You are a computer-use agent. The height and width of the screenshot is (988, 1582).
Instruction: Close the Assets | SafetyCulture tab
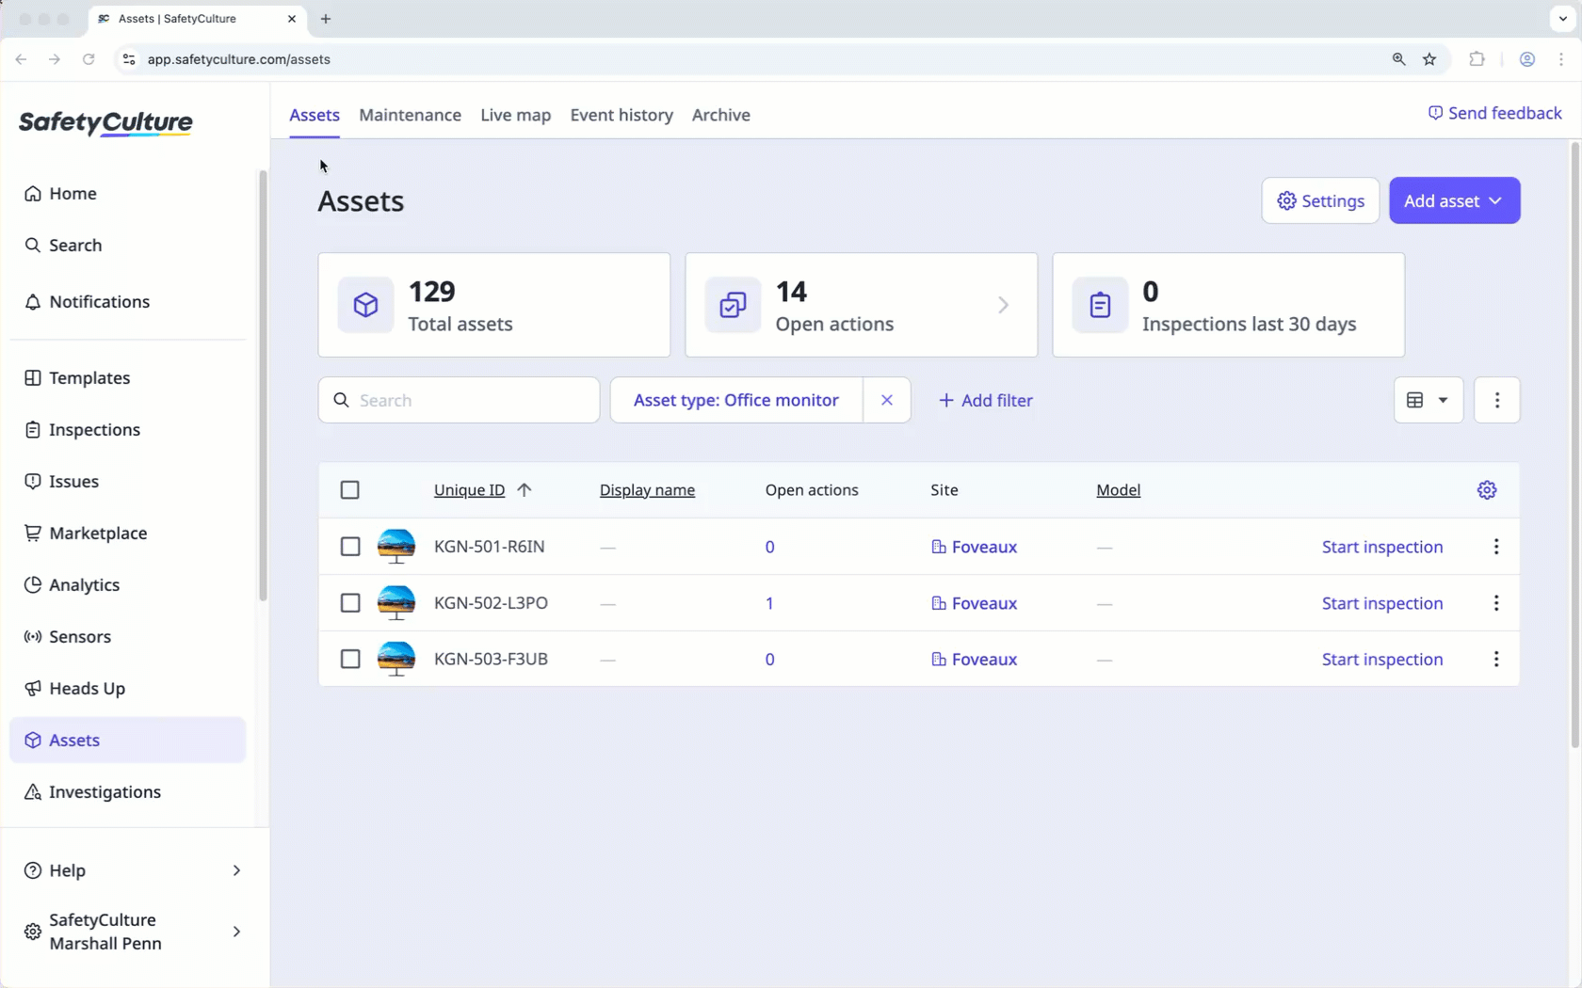click(x=292, y=19)
